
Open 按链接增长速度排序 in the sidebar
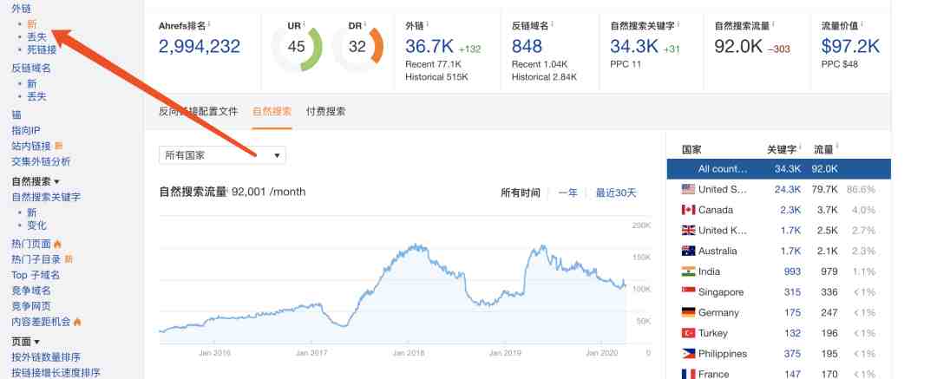(x=56, y=372)
